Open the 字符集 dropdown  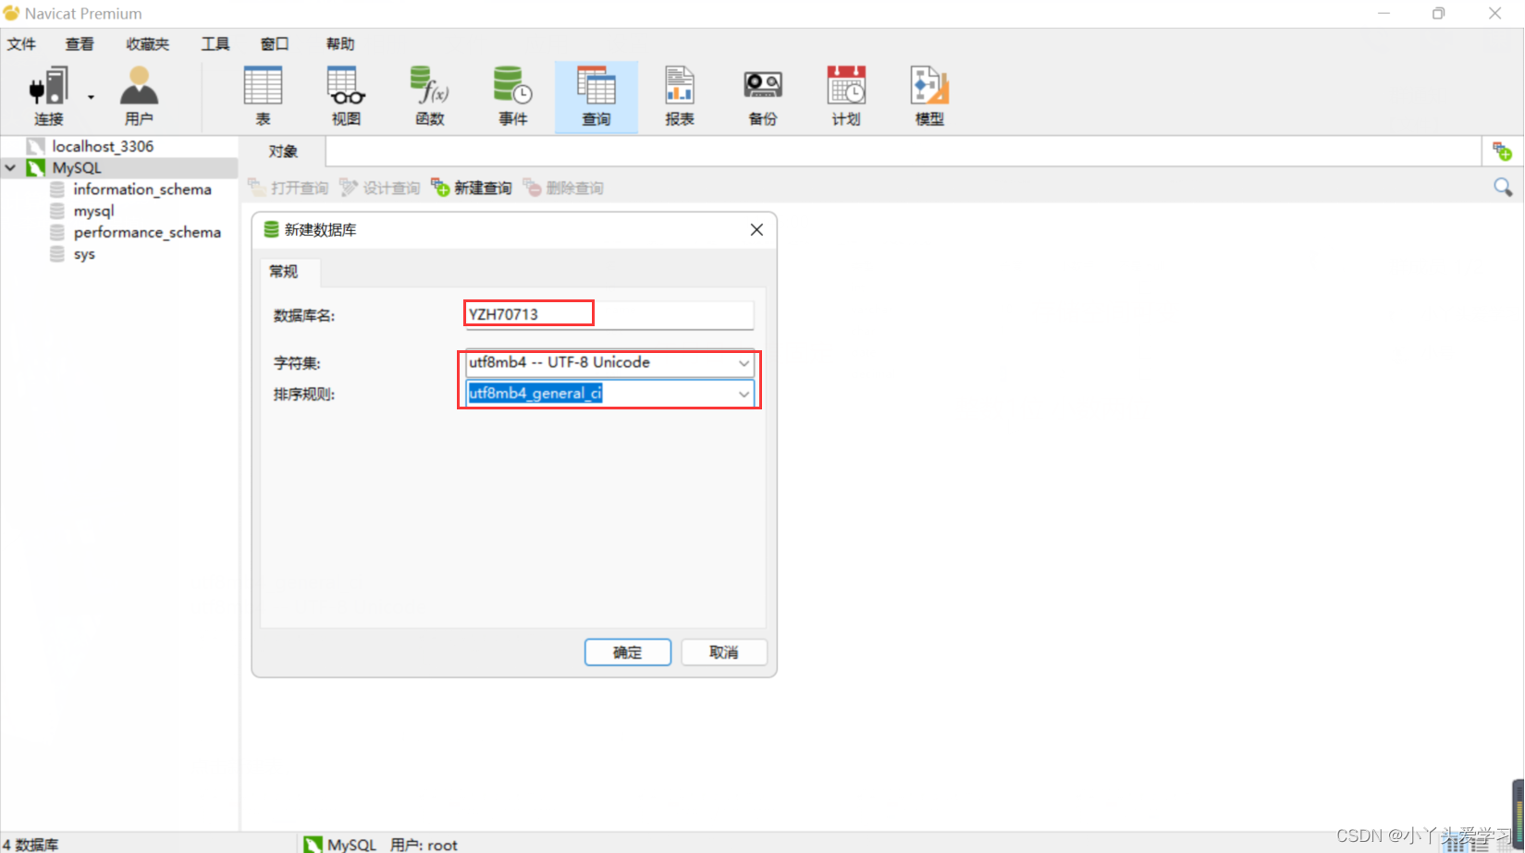coord(743,363)
